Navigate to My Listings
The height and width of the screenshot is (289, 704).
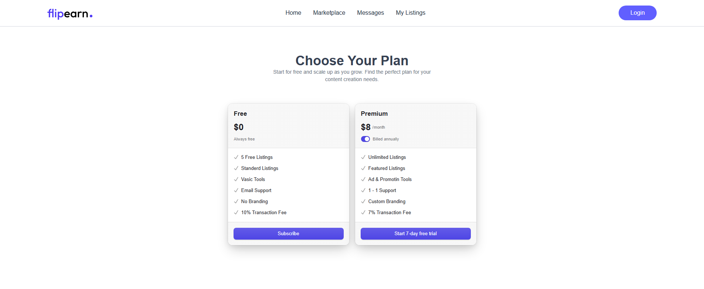click(x=411, y=13)
